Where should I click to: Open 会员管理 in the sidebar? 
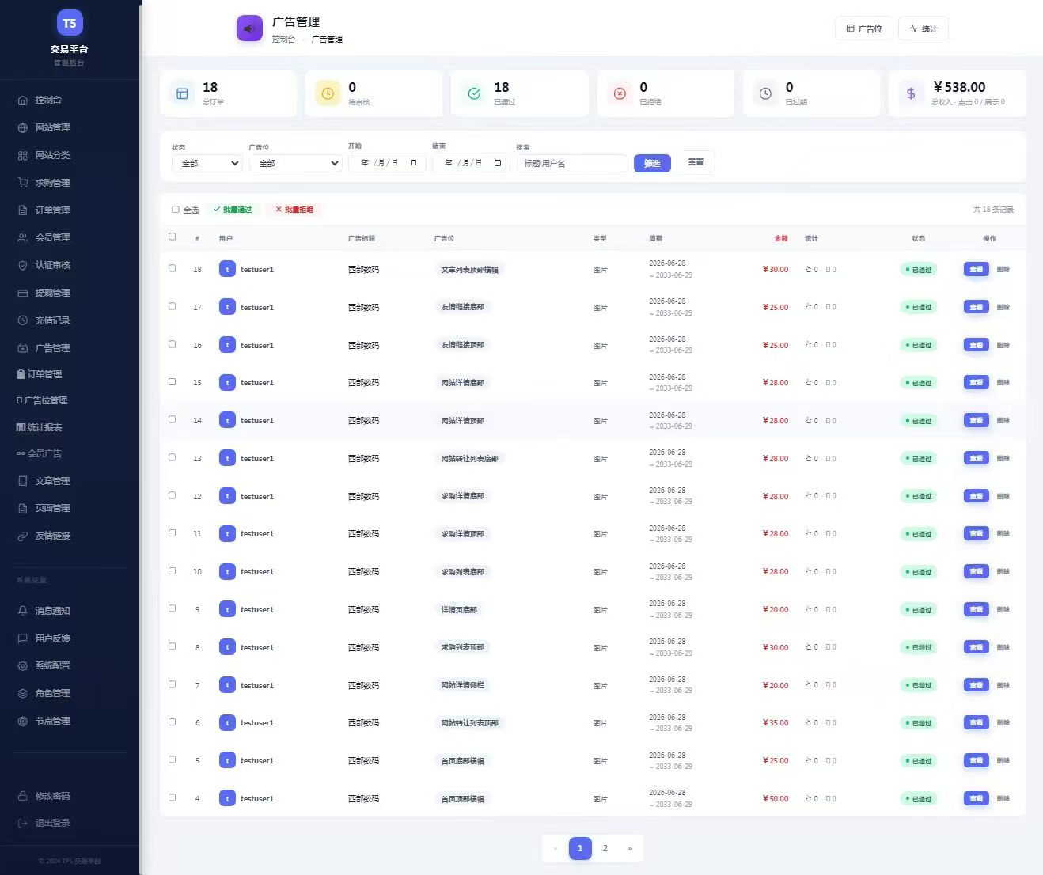click(x=52, y=237)
